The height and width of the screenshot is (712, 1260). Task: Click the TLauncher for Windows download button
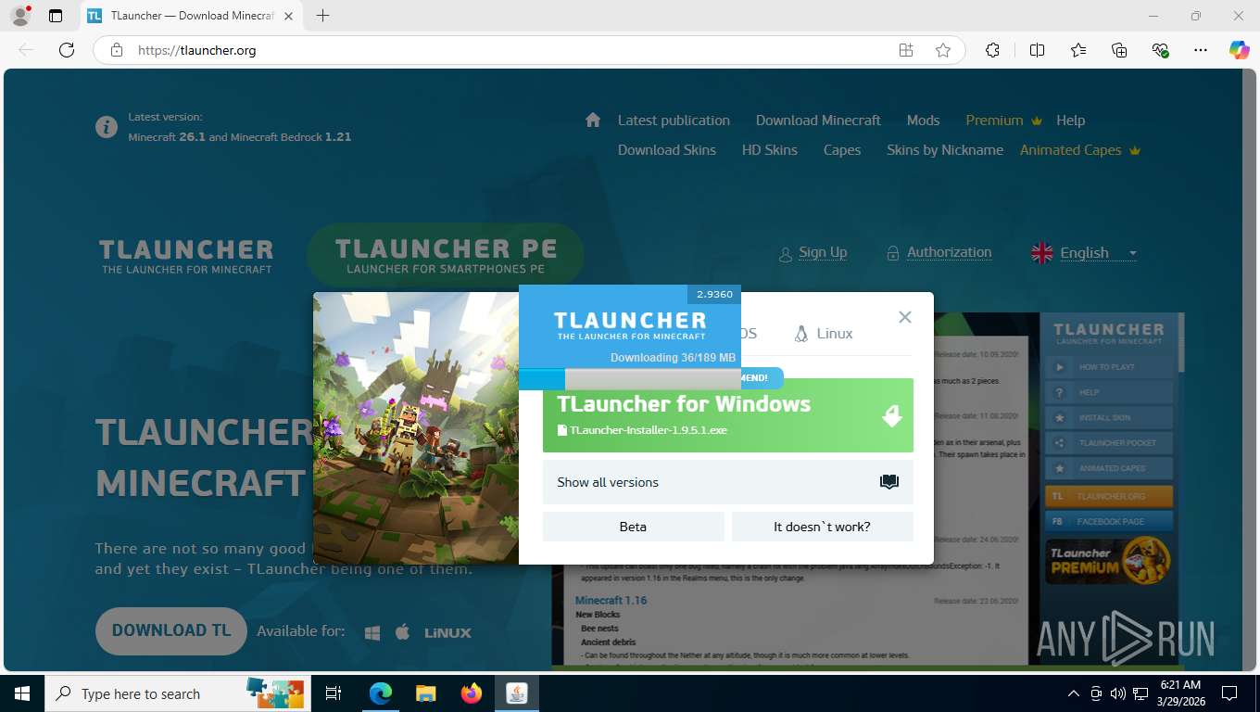728,415
